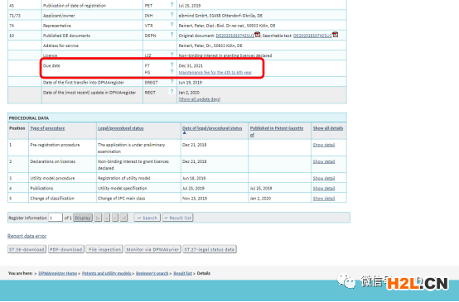Show detail for Pre-registration procedure row
This screenshot has width=459, height=302.
click(x=324, y=145)
